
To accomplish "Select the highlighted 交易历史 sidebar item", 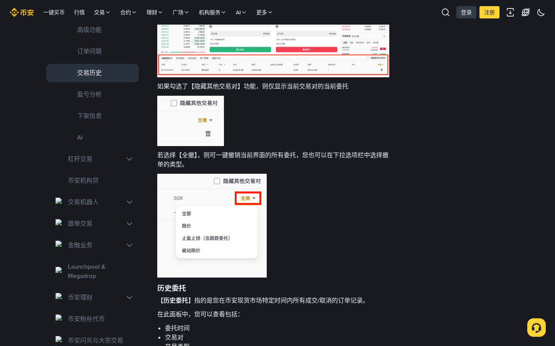I will 92,73.
